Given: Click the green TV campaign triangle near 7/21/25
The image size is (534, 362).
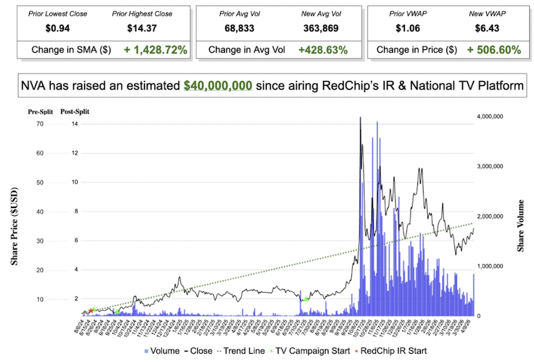Looking at the screenshot, I should (x=306, y=299).
